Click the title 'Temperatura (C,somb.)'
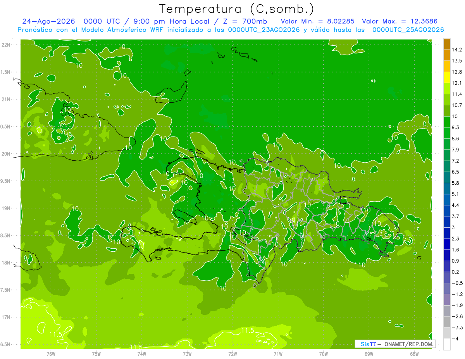The height and width of the screenshot is (359, 465). [x=236, y=9]
